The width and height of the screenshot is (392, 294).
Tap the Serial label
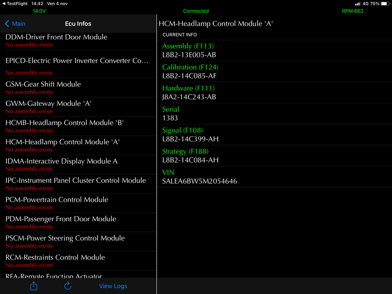point(171,109)
